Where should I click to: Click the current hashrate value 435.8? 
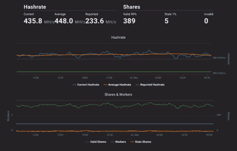tap(33, 21)
